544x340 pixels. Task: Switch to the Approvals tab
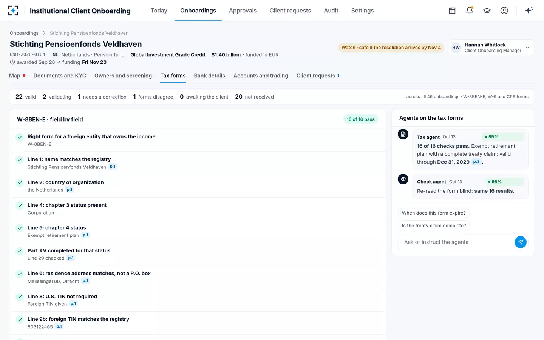pyautogui.click(x=243, y=11)
